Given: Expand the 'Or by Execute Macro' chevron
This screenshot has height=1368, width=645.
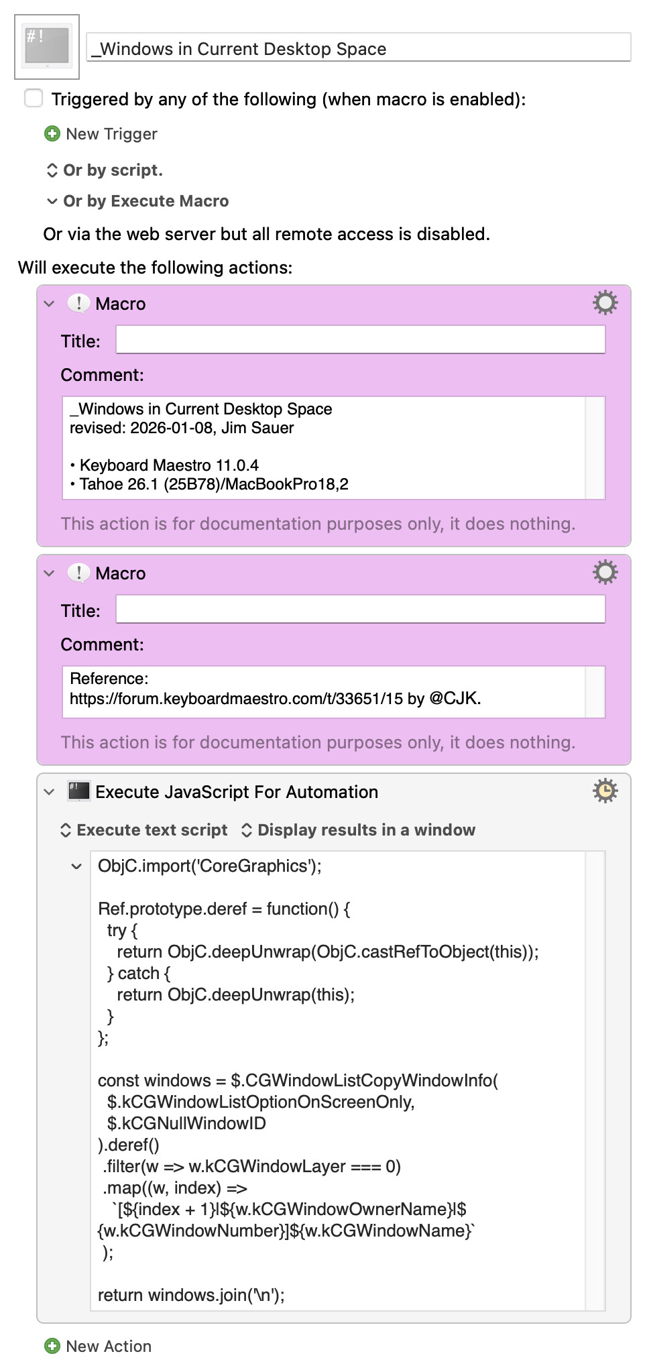Looking at the screenshot, I should point(52,201).
